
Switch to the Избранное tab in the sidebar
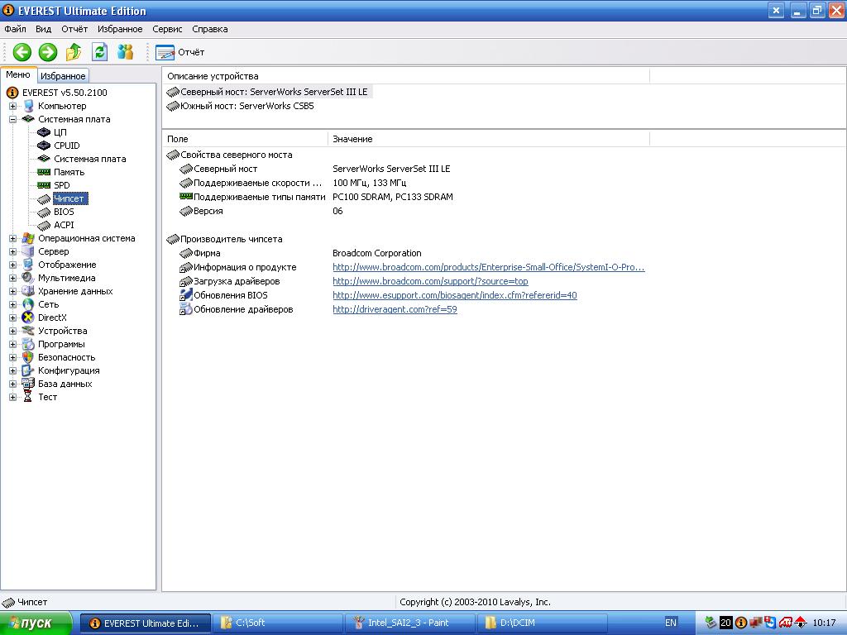[x=63, y=76]
